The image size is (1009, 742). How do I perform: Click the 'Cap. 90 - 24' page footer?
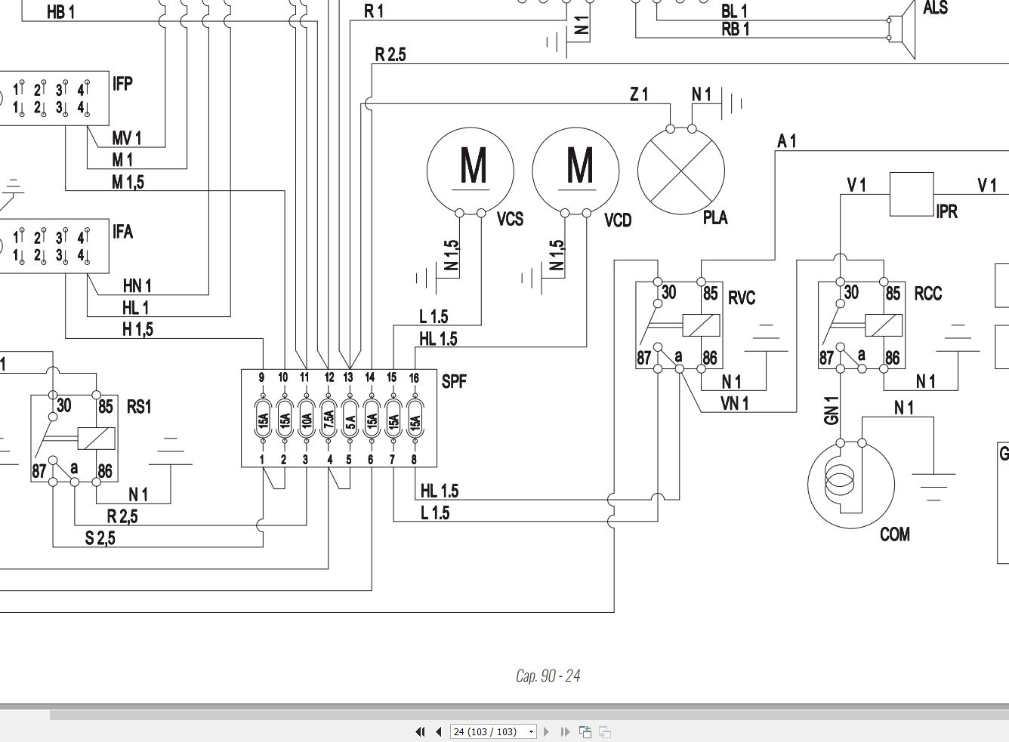coord(548,676)
